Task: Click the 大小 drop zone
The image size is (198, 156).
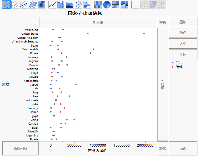Action: click(183, 44)
